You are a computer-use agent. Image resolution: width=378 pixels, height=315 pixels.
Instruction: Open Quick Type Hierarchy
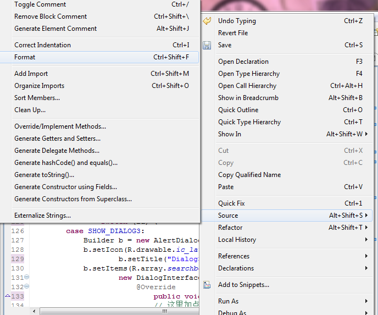coord(287,122)
